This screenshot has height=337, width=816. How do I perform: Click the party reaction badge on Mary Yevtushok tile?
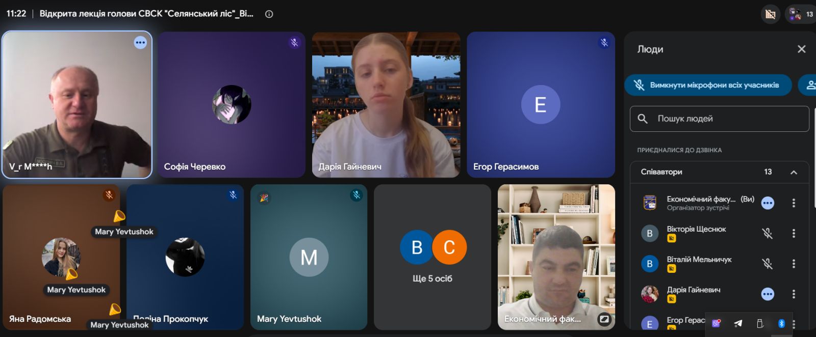pyautogui.click(x=264, y=198)
